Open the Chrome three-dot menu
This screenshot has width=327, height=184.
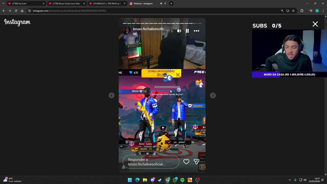[x=323, y=11]
